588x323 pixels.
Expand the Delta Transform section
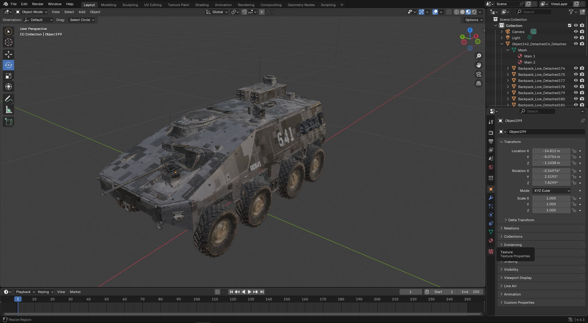point(521,220)
